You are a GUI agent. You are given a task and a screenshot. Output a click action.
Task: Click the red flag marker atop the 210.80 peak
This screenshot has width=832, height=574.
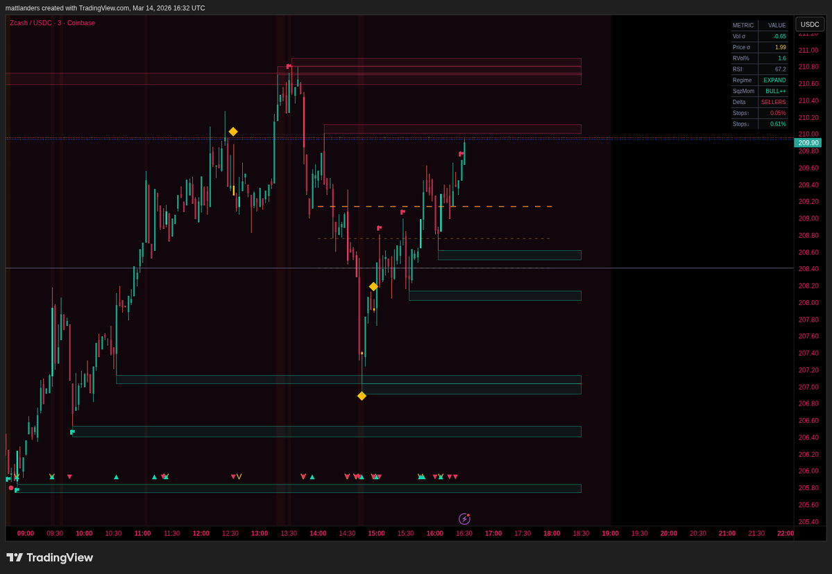tap(289, 67)
